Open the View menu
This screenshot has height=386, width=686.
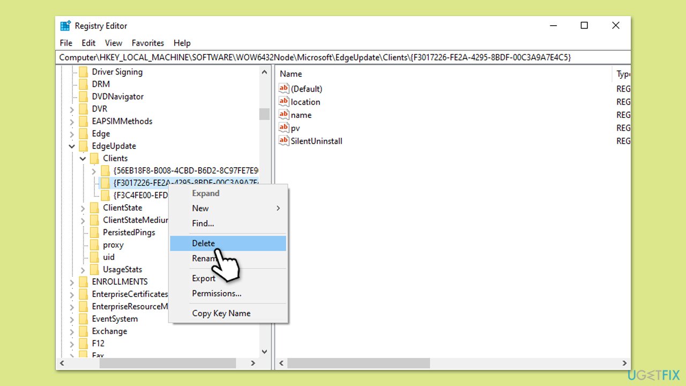(x=114, y=43)
